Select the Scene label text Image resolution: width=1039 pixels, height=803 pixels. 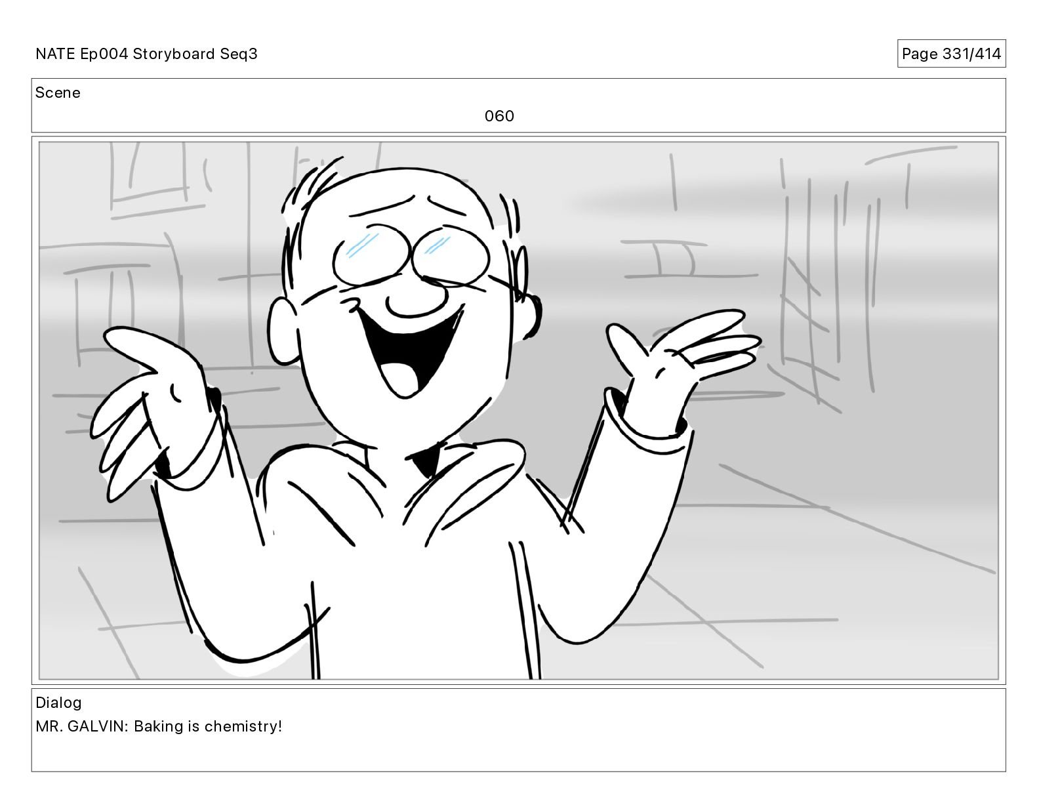coord(58,93)
